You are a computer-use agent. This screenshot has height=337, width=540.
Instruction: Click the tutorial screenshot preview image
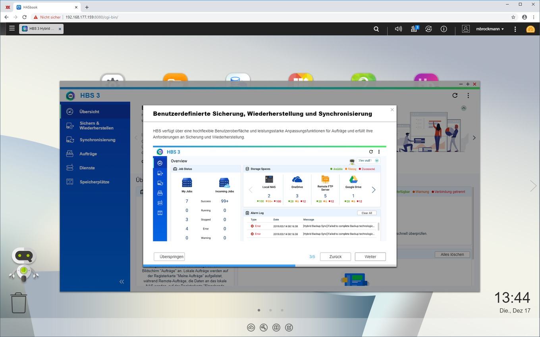click(x=270, y=193)
